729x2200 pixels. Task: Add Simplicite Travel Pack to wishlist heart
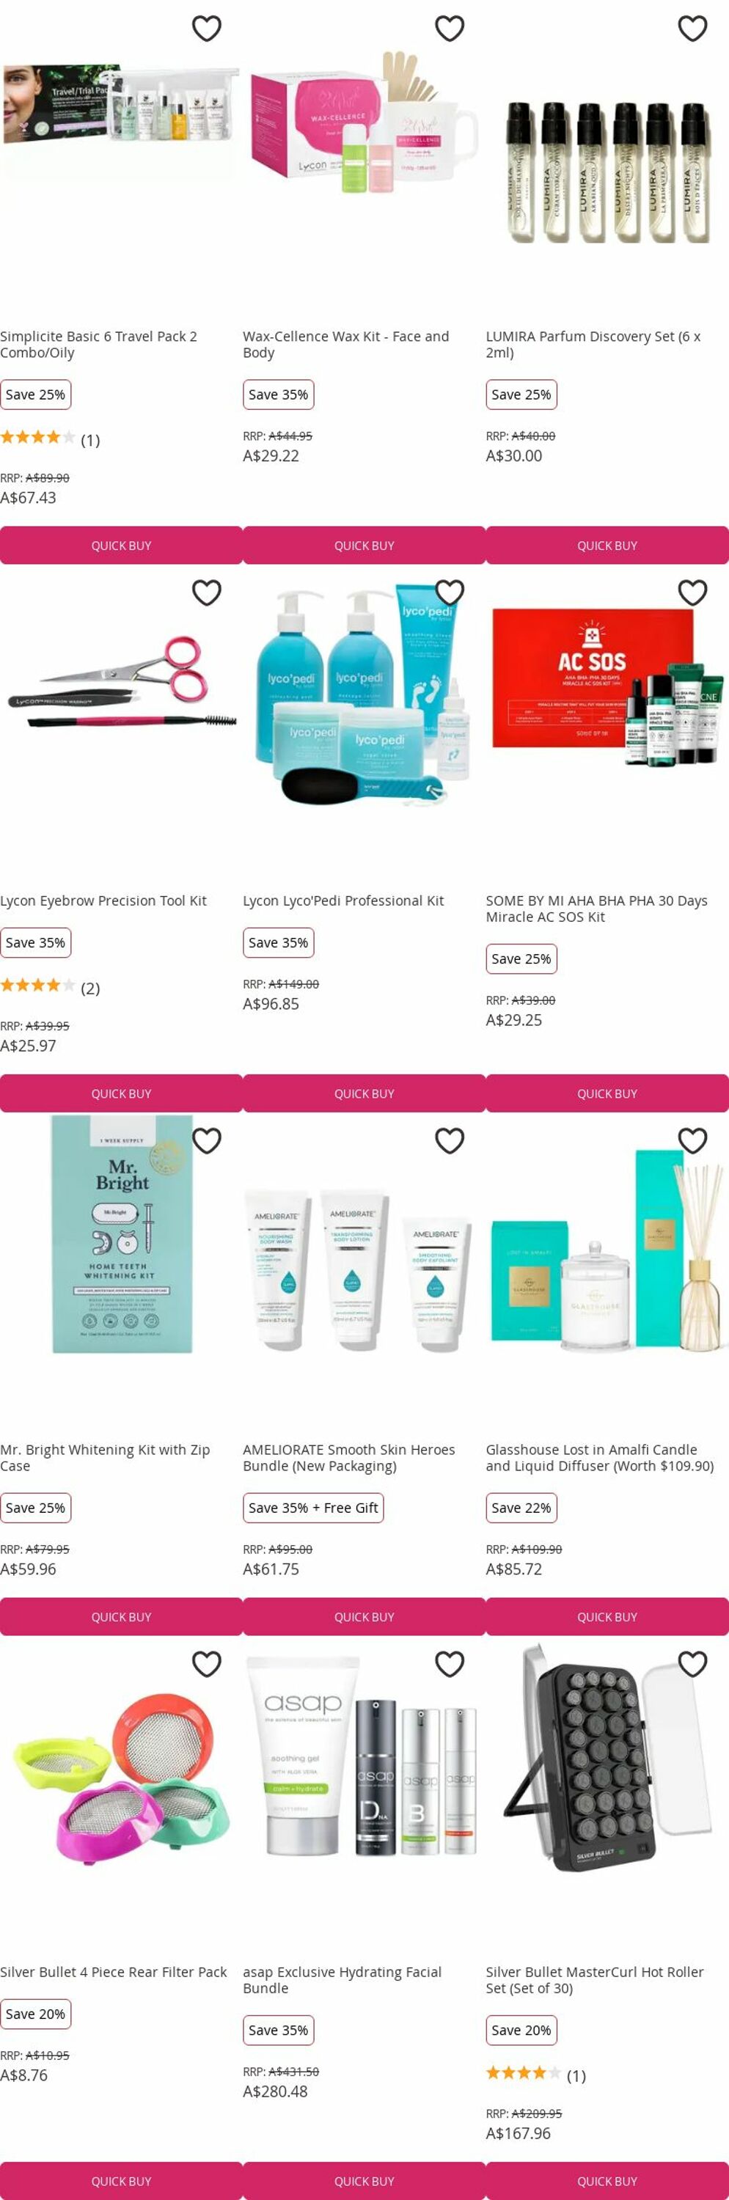coord(207,28)
